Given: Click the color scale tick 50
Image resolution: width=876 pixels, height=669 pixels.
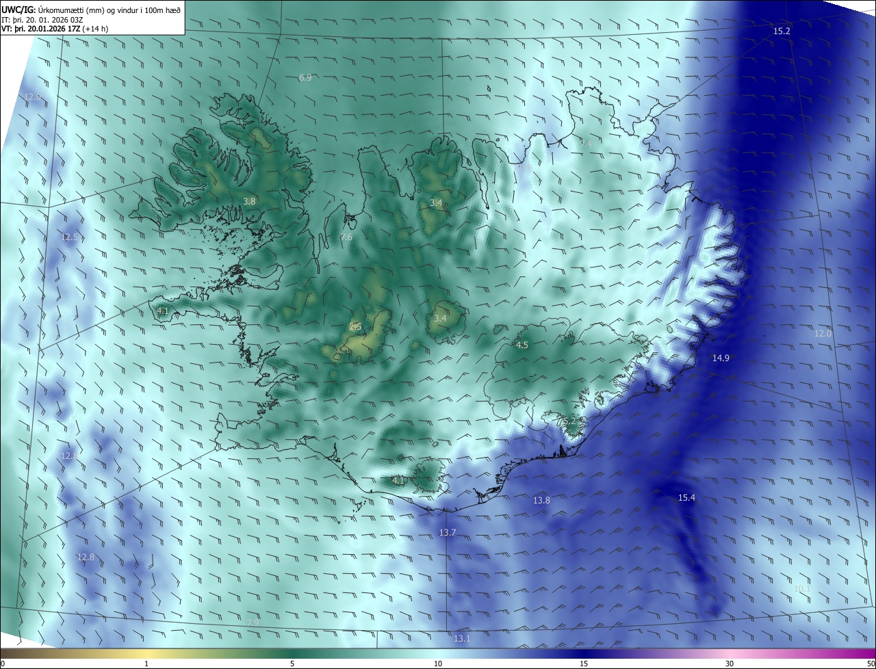Looking at the screenshot, I should 871,664.
